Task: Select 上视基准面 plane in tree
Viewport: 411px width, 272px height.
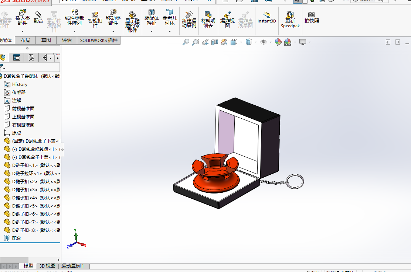Action: pyautogui.click(x=19, y=117)
